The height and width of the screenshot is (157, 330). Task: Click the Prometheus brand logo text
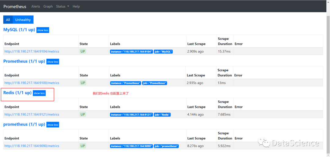pos(15,6)
